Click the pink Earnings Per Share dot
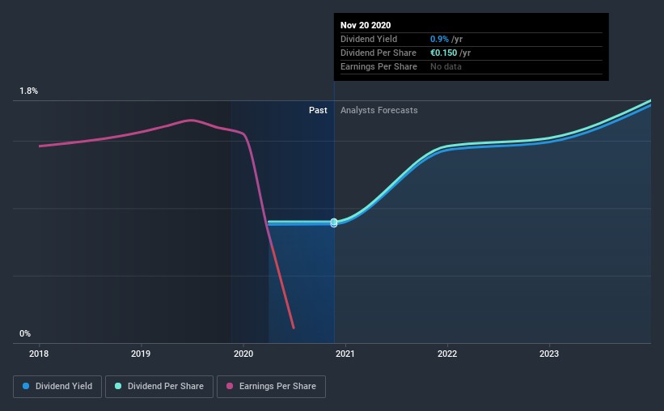This screenshot has height=411, width=664. 230,386
